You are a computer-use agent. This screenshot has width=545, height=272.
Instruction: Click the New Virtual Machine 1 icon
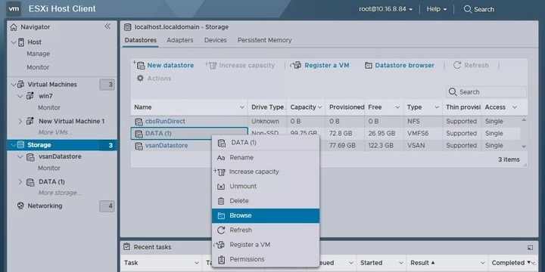30,121
